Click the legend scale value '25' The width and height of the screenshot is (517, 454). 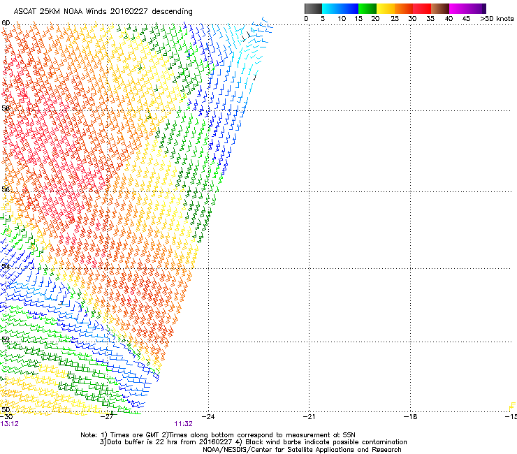click(395, 19)
